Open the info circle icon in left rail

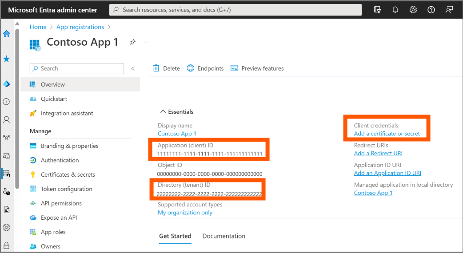[x=6, y=102]
